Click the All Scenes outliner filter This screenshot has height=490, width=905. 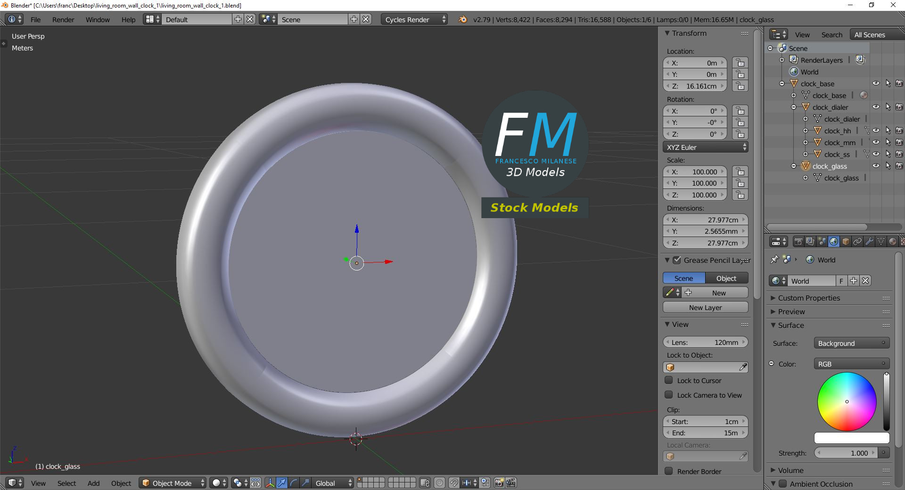pyautogui.click(x=876, y=34)
